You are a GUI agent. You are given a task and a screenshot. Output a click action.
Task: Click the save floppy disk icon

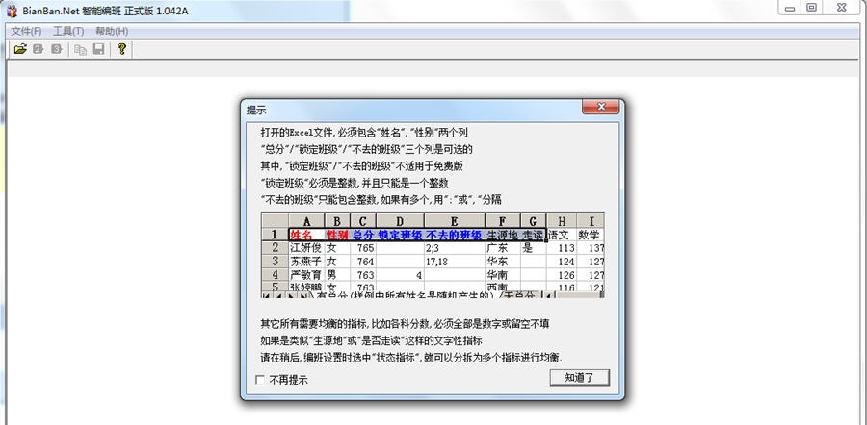99,50
